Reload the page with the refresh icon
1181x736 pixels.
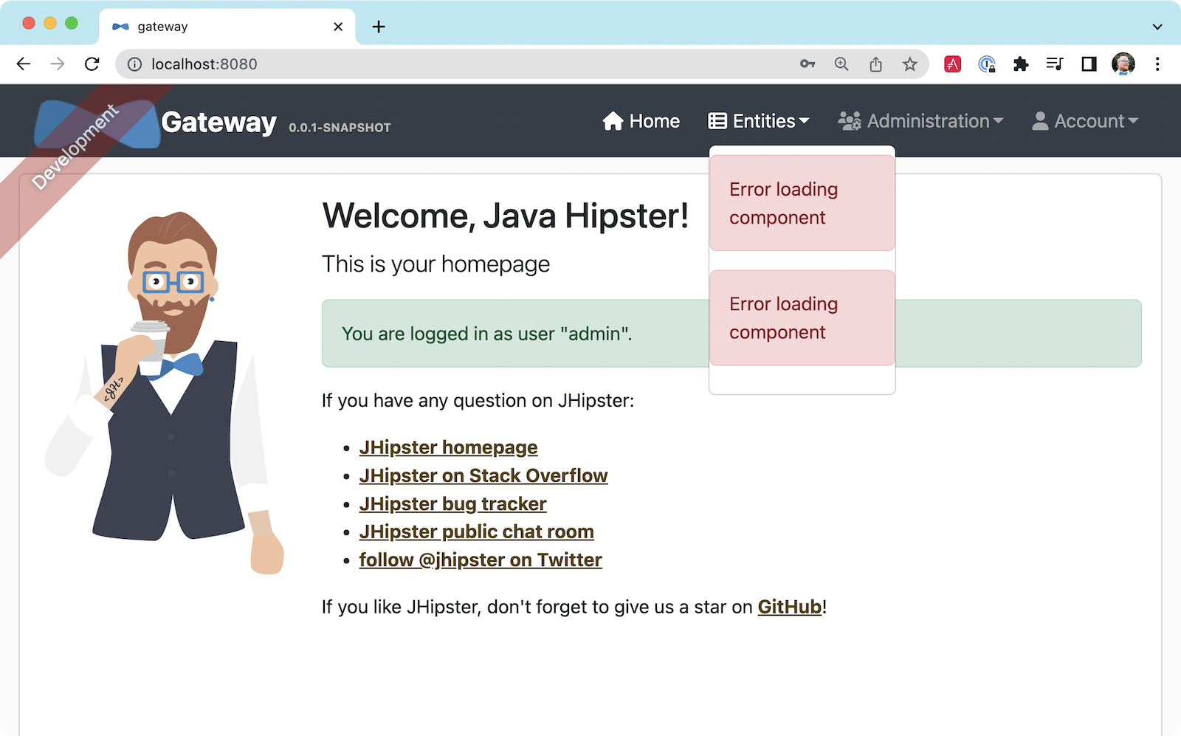coord(92,64)
